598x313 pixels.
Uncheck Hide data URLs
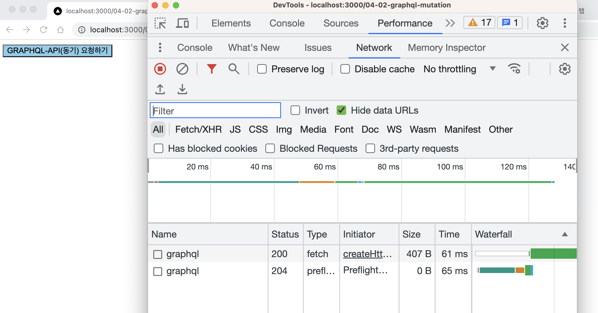341,110
